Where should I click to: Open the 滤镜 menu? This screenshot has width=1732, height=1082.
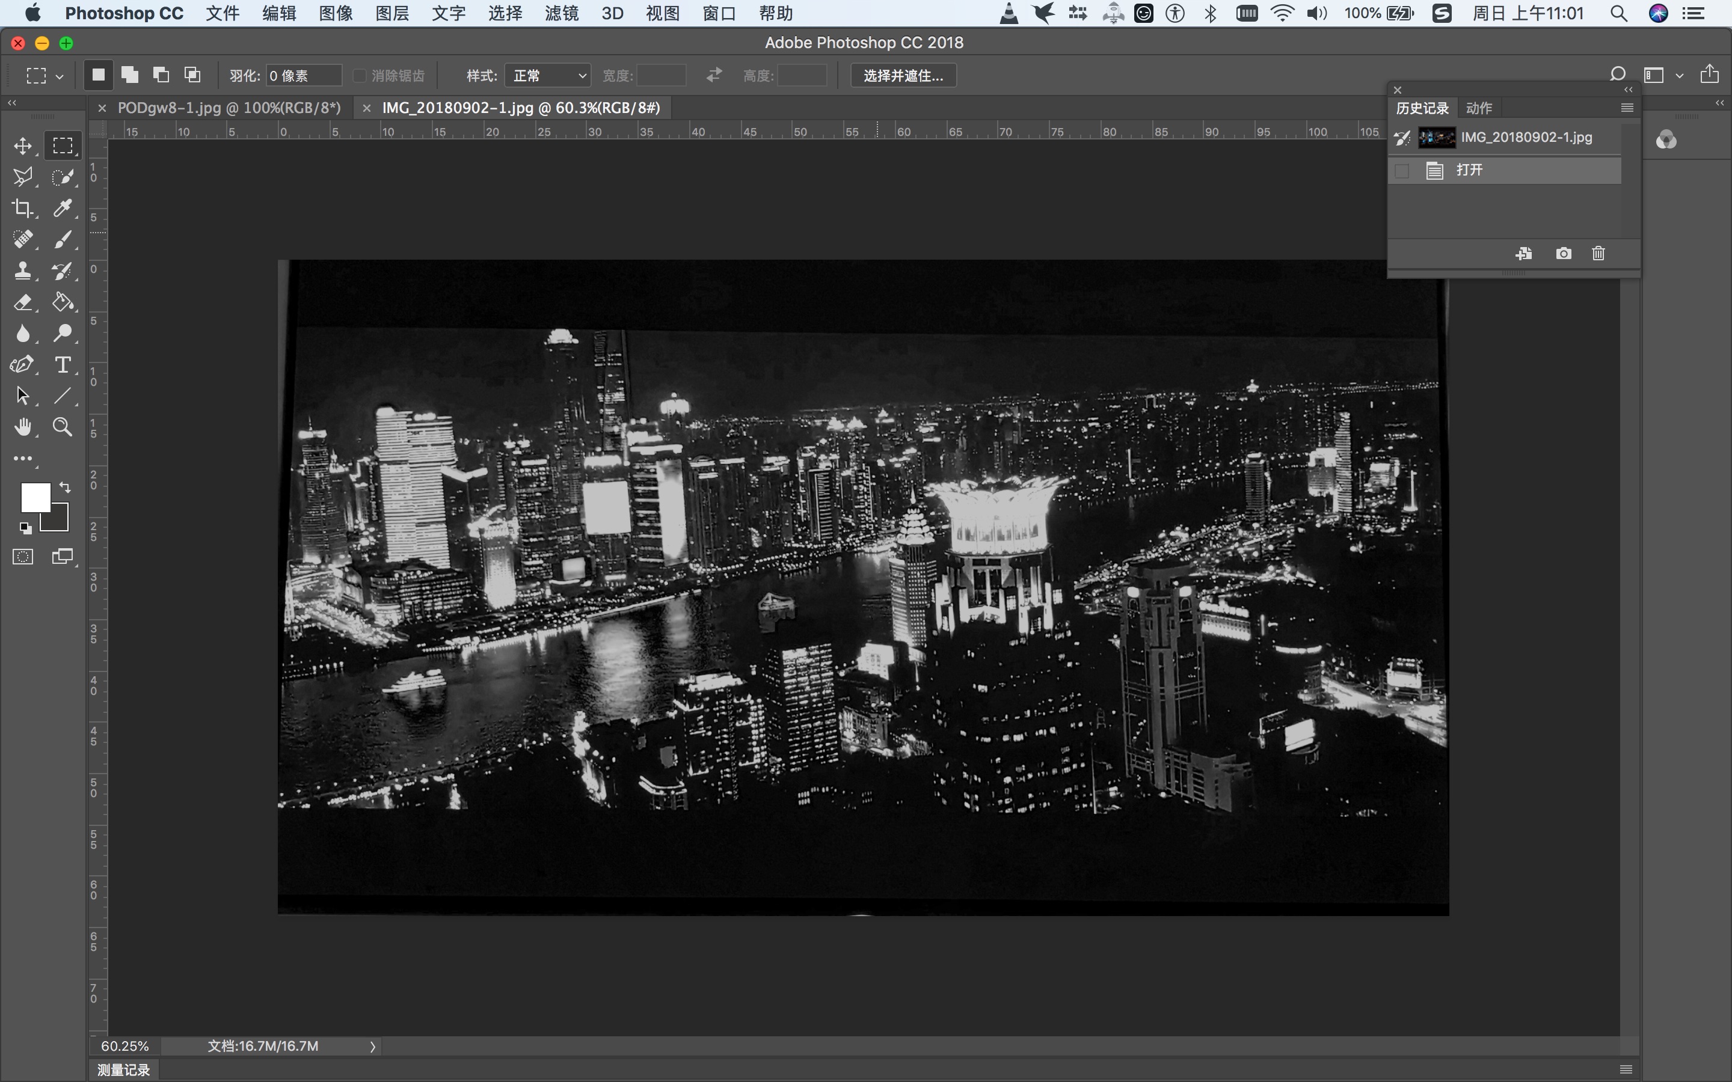(x=561, y=13)
